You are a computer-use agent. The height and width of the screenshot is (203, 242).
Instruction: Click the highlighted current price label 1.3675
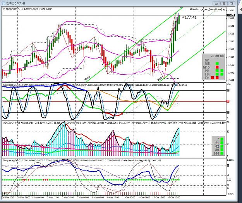click(x=231, y=15)
